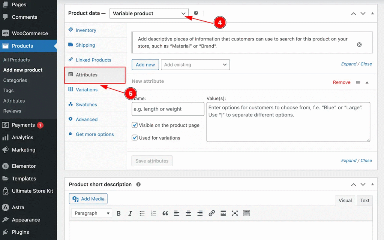Switch editor to Text tab
Viewport: 384px width, 240px height.
click(364, 201)
